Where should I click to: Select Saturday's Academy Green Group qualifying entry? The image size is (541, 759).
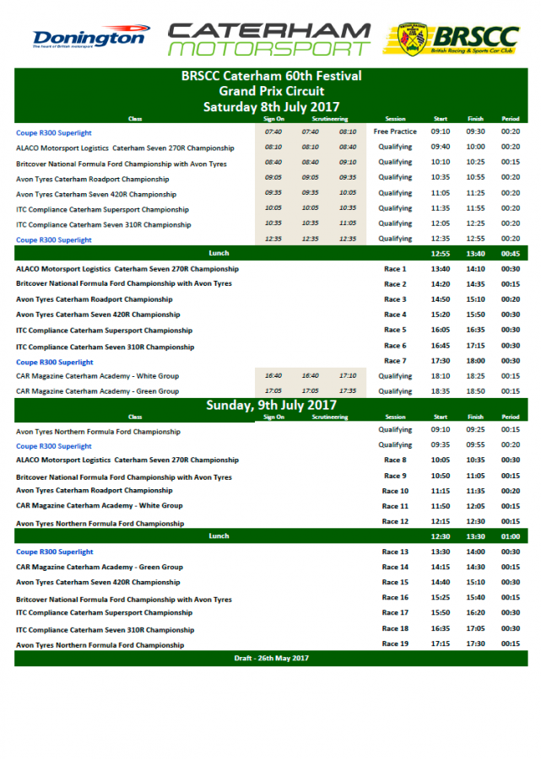tap(97, 391)
